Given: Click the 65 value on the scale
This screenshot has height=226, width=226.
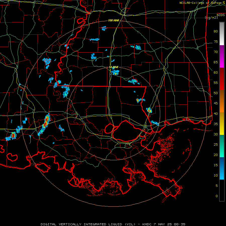Looking at the screenshot, I should pos(216,62).
